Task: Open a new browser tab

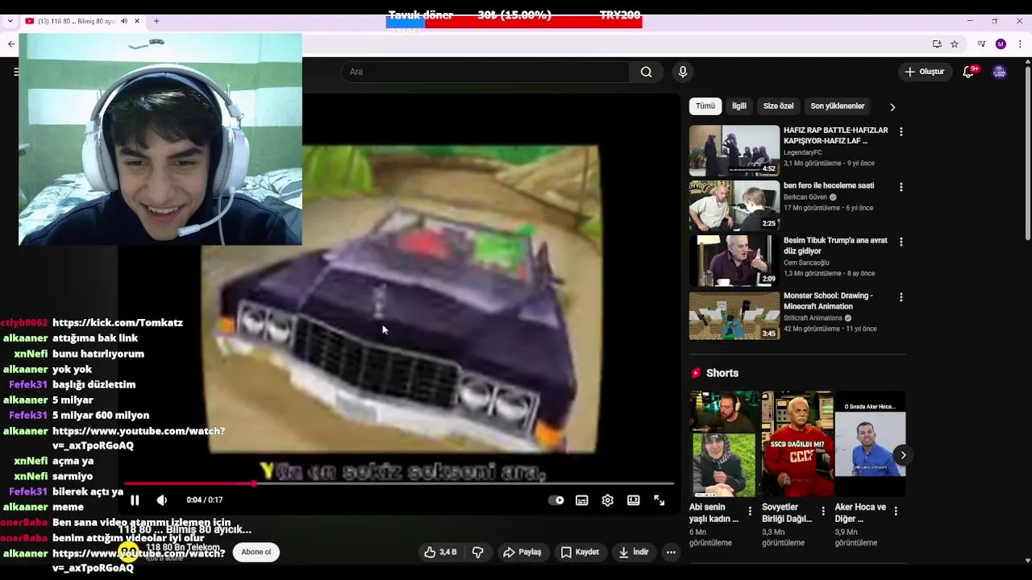Action: 156,21
